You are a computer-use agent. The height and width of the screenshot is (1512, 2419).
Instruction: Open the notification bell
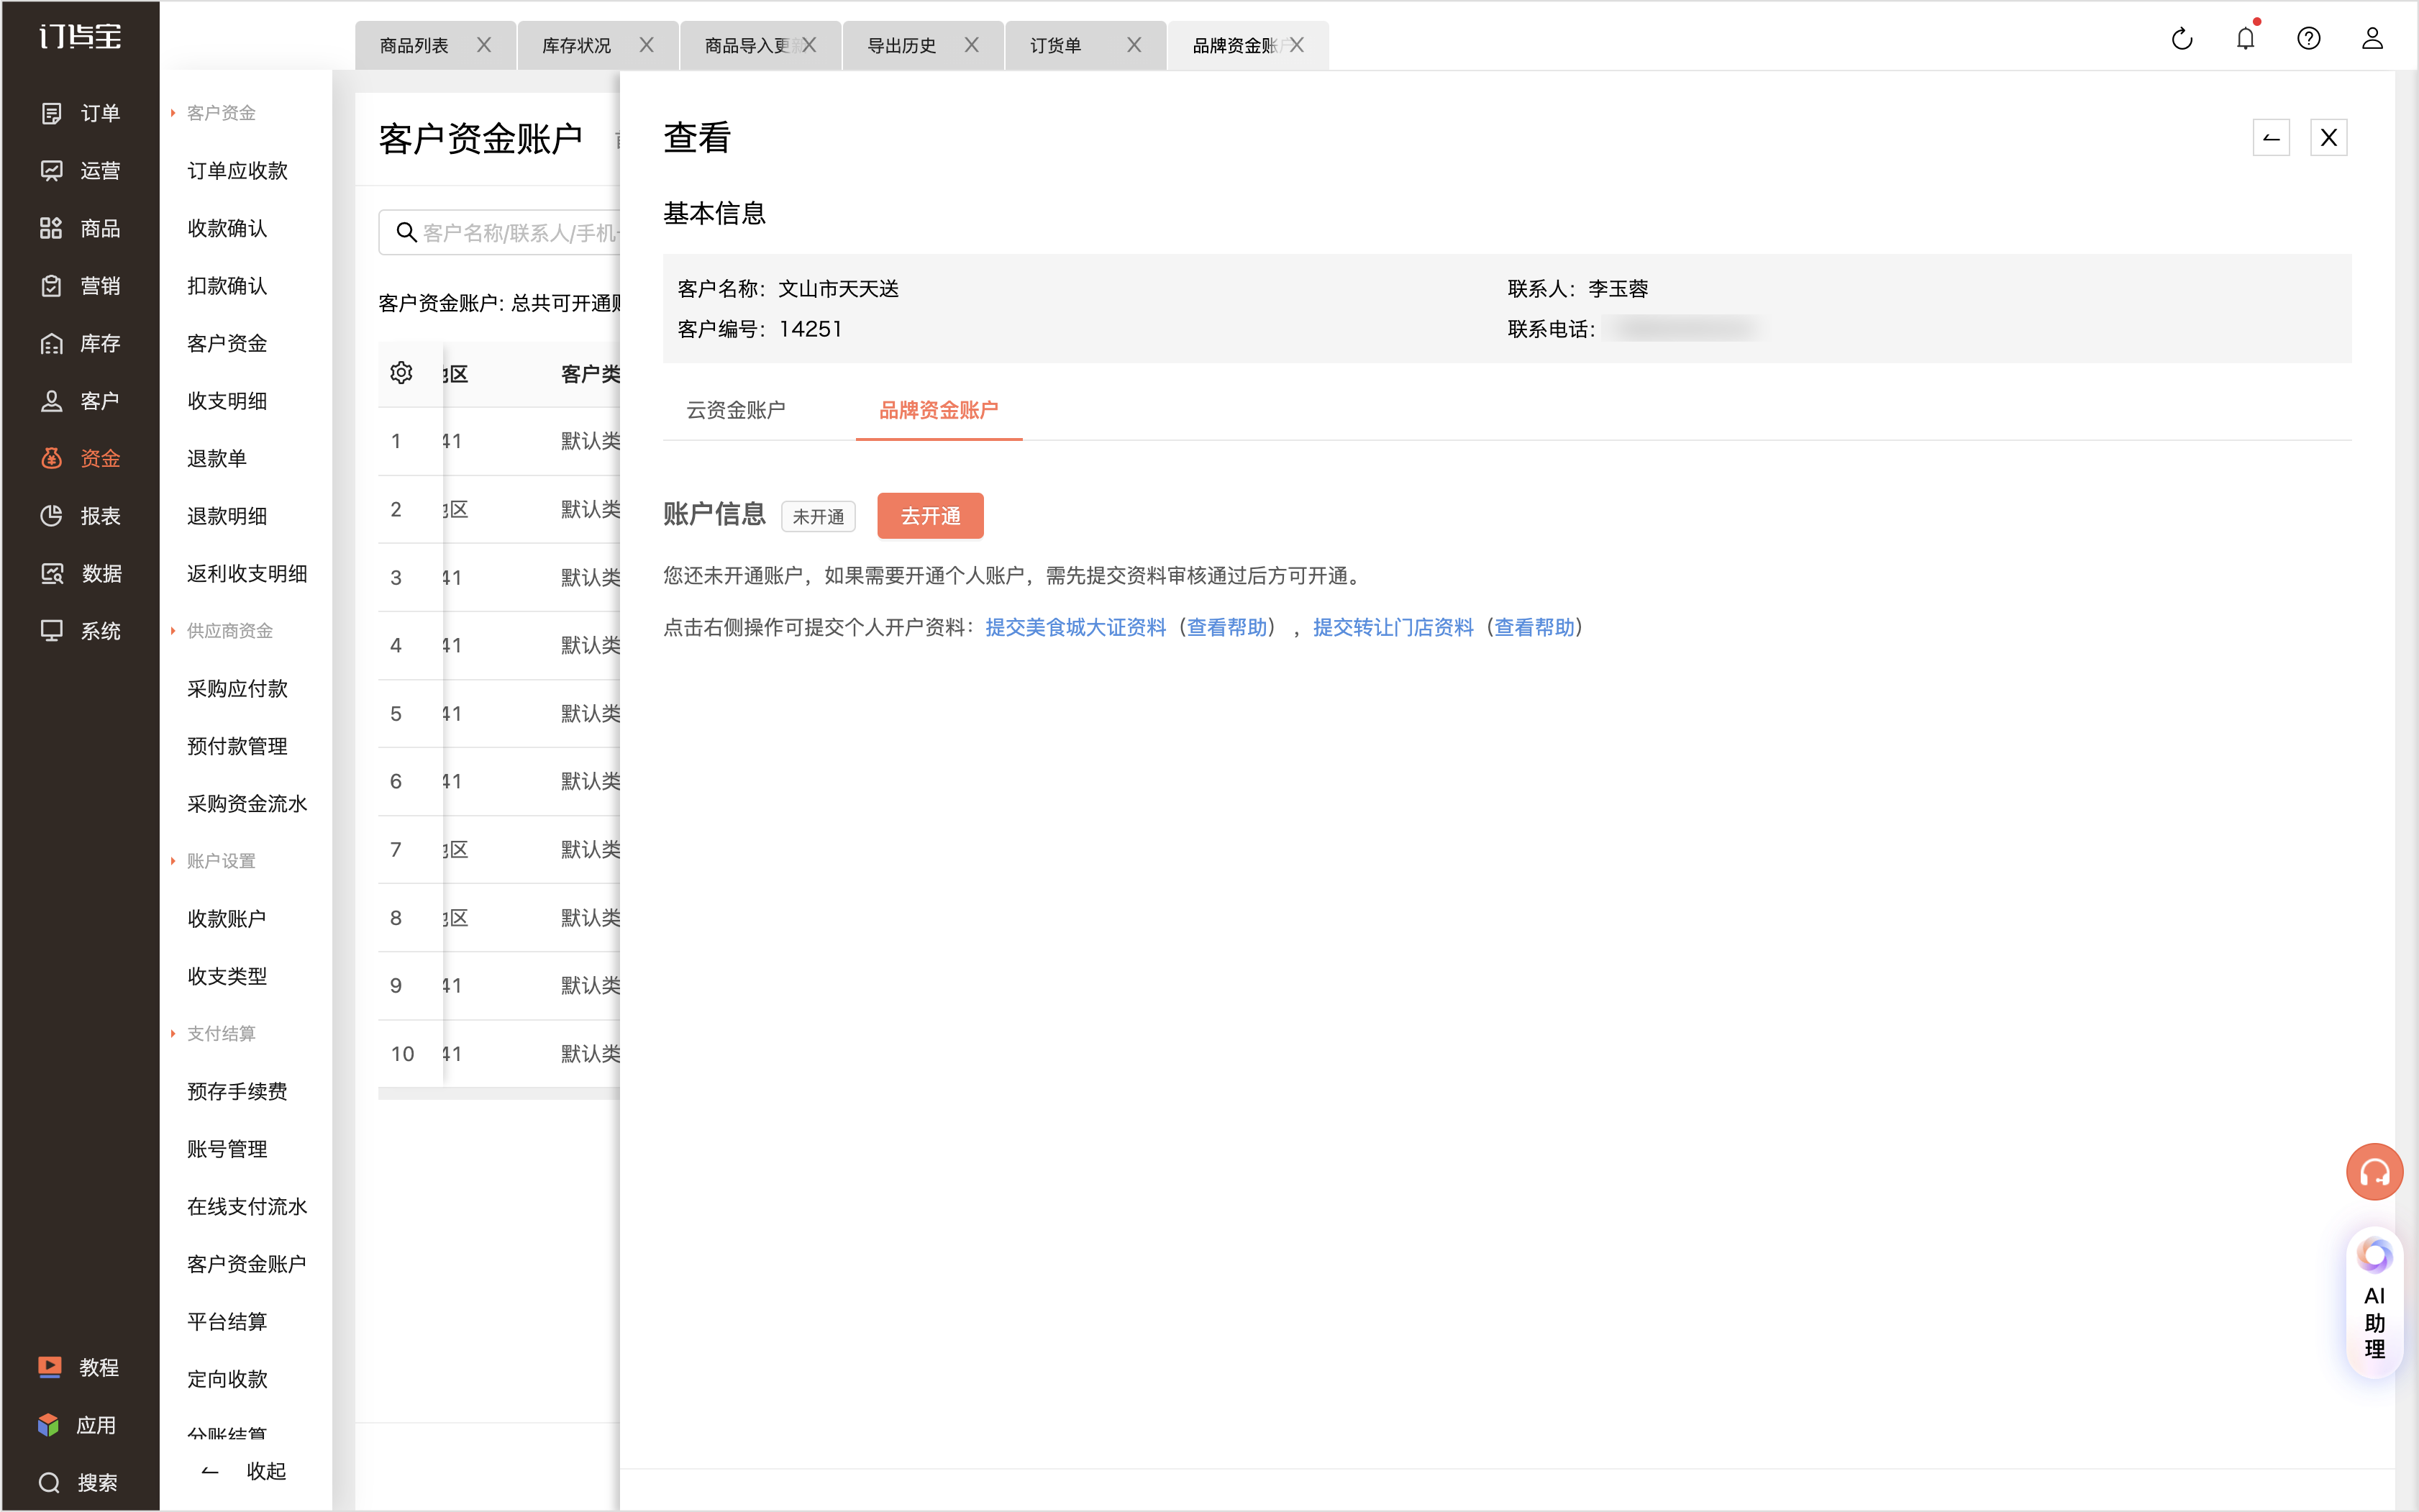click(x=2246, y=38)
